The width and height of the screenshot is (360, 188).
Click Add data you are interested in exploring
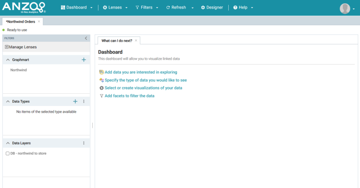click(141, 72)
